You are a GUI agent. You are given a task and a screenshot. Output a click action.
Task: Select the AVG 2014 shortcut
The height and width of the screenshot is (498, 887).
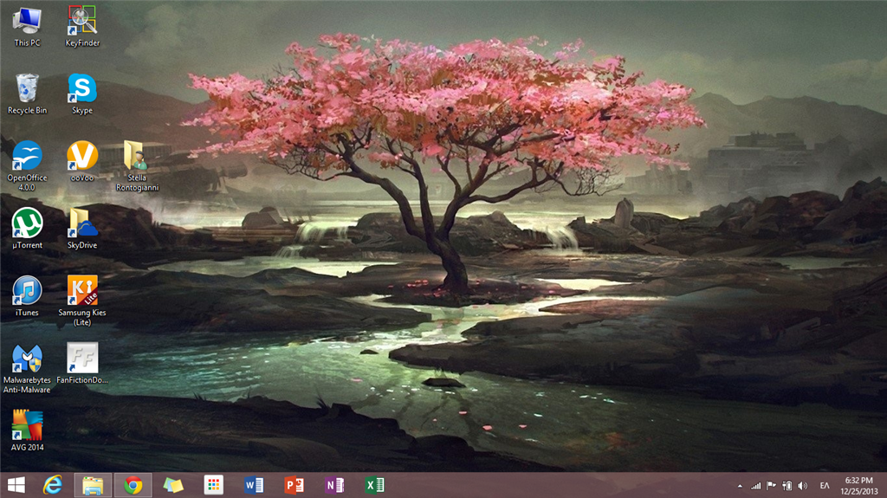27,430
